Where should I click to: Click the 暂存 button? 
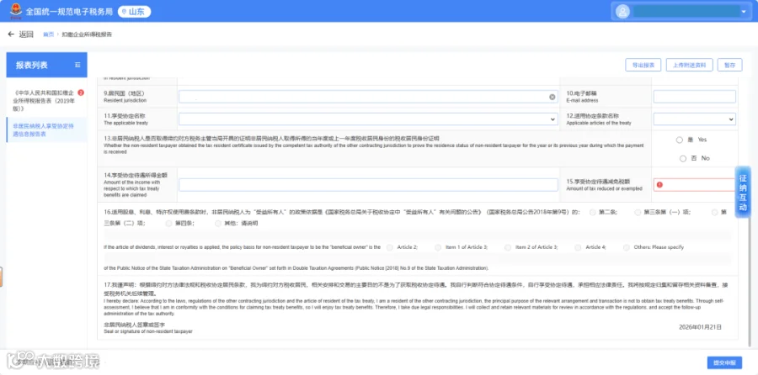pyautogui.click(x=729, y=65)
